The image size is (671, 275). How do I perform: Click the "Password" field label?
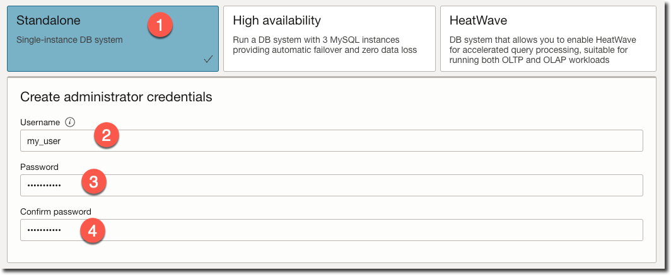[39, 167]
